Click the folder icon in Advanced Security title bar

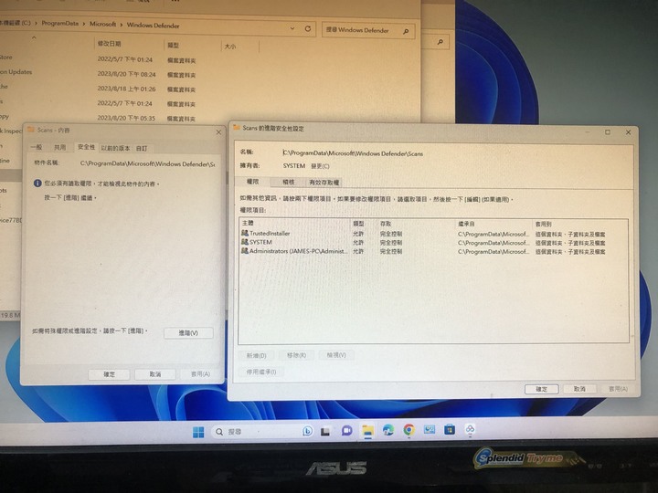tap(237, 128)
